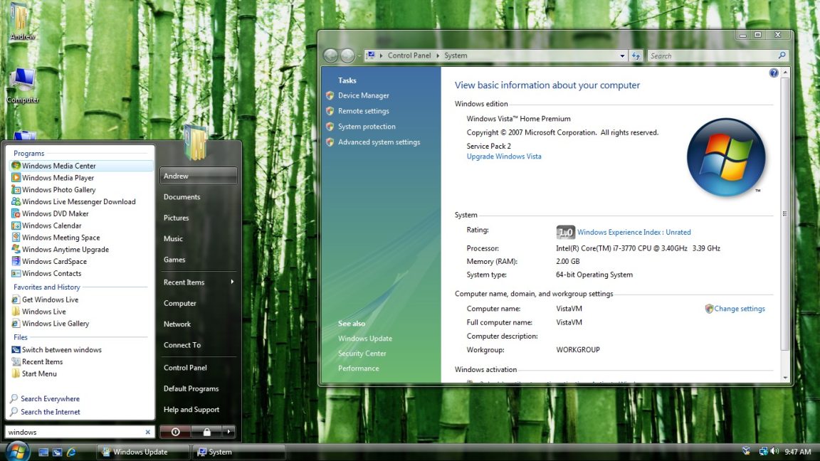The image size is (820, 461).
Task: Expand the Recent Items submenu arrow
Action: pyautogui.click(x=231, y=282)
